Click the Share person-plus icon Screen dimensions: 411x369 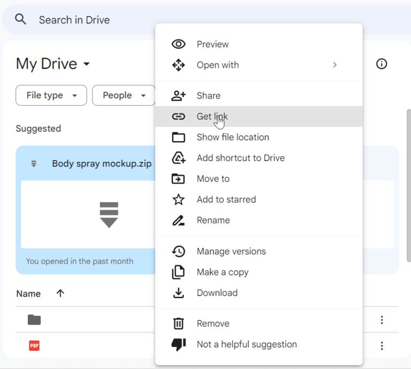coord(179,96)
